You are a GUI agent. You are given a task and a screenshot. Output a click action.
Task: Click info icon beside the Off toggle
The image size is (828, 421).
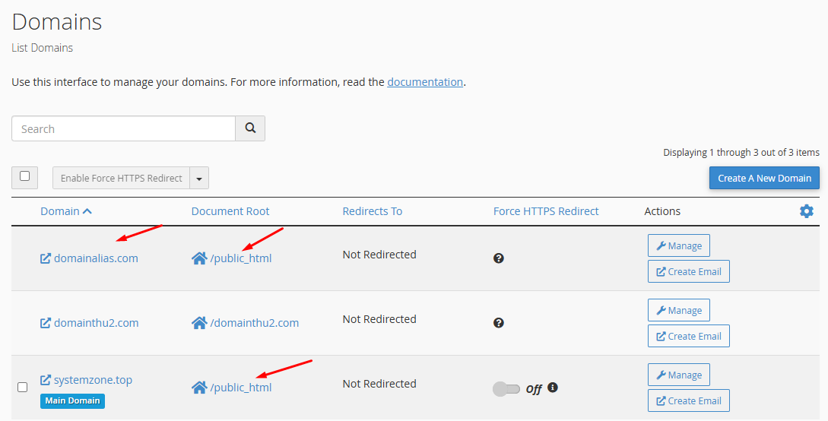click(553, 388)
